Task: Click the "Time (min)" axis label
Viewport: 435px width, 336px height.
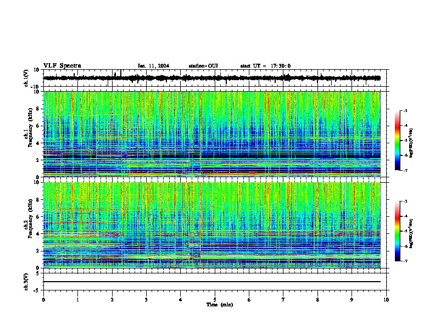Action: [x=220, y=305]
